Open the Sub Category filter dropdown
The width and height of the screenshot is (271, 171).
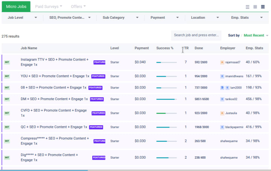[x=118, y=18]
